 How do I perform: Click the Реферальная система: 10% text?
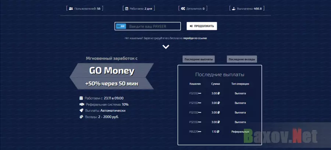click(x=107, y=104)
